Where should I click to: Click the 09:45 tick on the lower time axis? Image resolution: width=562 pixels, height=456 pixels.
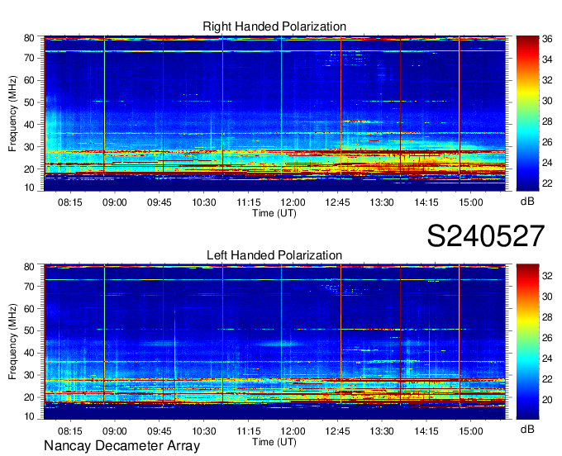(160, 431)
